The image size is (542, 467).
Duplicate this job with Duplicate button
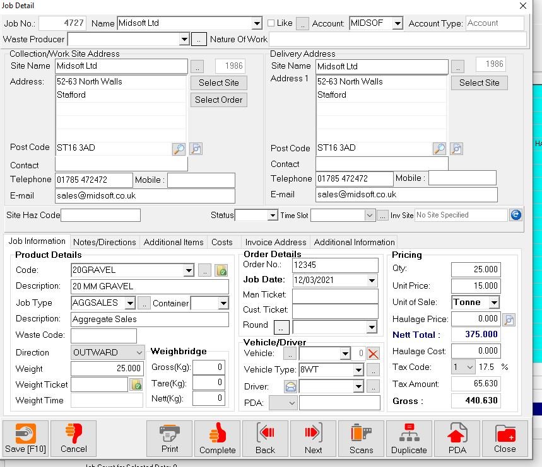[x=409, y=439]
